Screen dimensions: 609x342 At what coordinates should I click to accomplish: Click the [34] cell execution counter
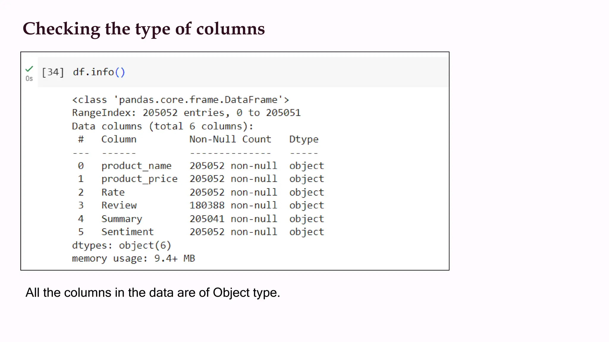pyautogui.click(x=53, y=72)
